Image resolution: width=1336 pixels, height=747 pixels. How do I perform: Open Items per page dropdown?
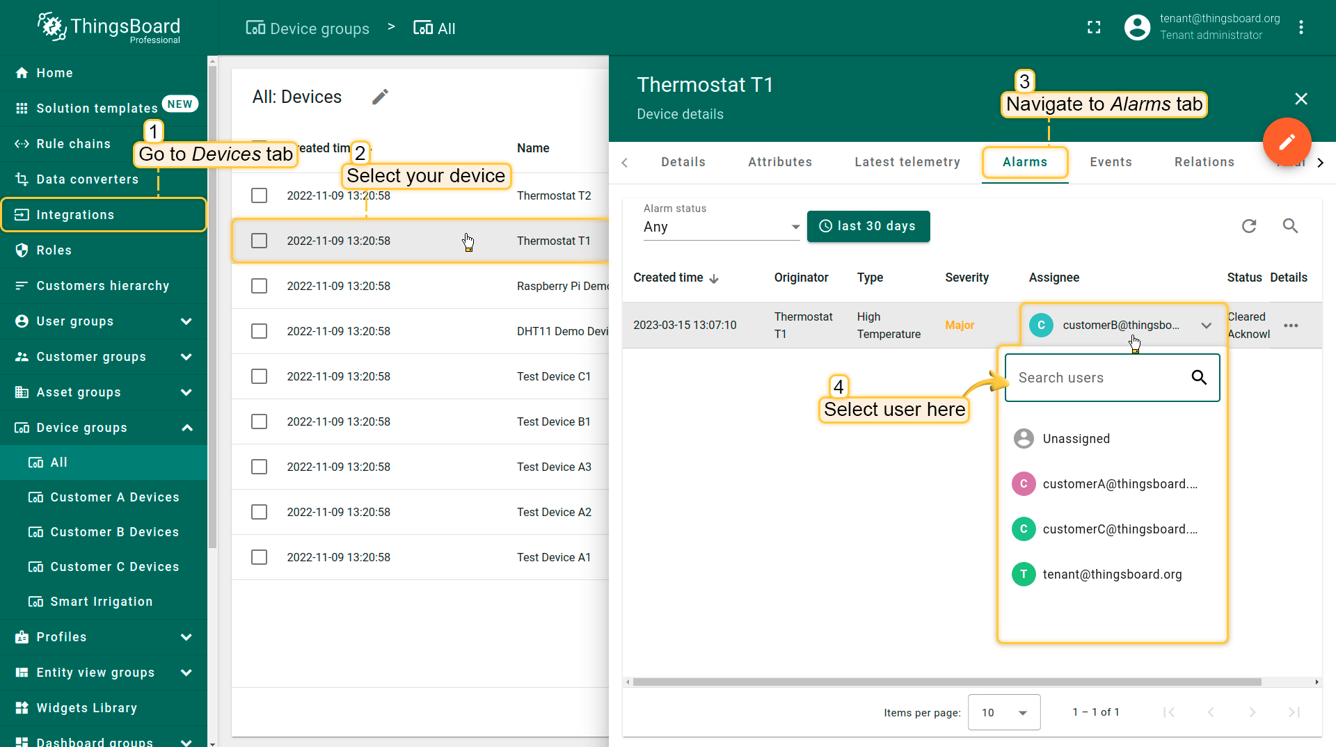click(1004, 712)
